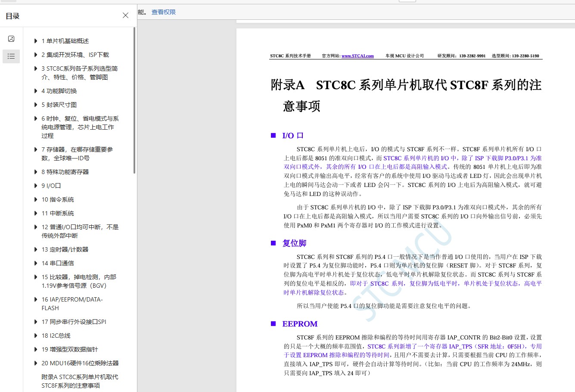575x392 pixels.
Task: Expand "16 IAP/EEPROM/DATA-FLASH" chapter
Action: click(x=36, y=299)
